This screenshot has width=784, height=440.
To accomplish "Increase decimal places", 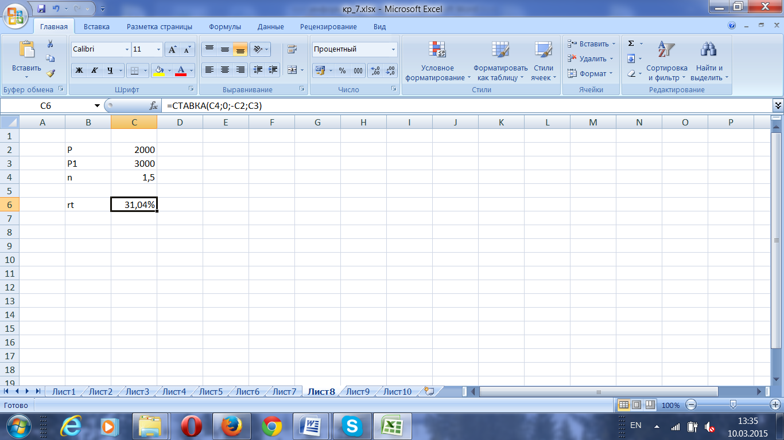I will 375,70.
